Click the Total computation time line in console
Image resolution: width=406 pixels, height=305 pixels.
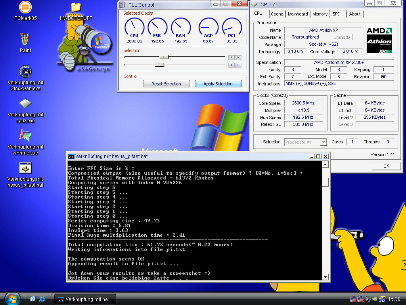click(150, 245)
